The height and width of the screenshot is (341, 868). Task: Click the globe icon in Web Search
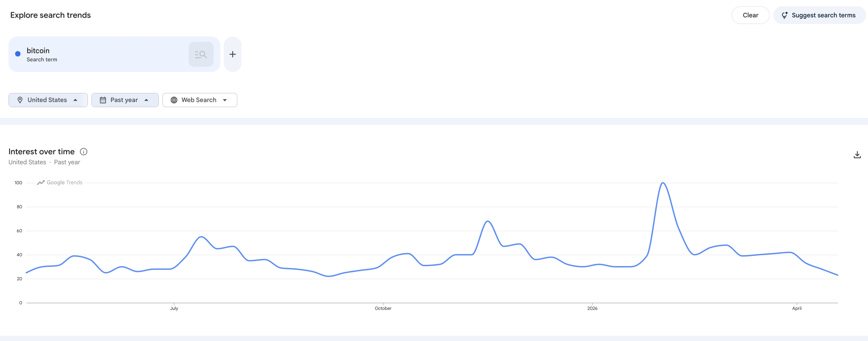(x=174, y=100)
